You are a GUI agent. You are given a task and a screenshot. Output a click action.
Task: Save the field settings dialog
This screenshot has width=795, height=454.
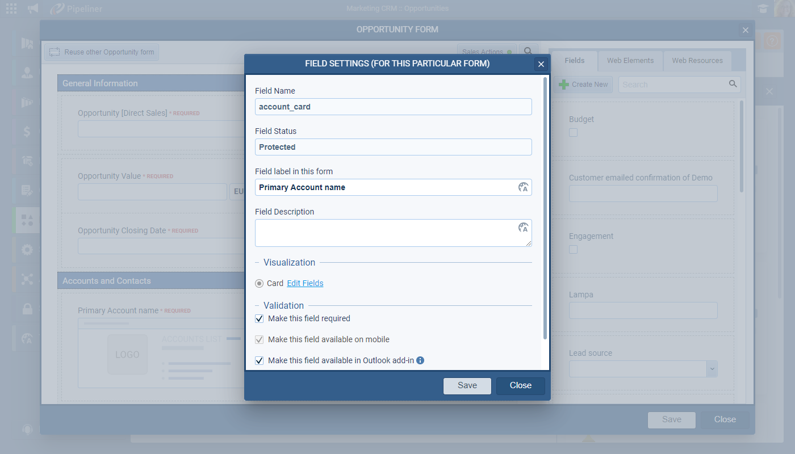point(467,385)
